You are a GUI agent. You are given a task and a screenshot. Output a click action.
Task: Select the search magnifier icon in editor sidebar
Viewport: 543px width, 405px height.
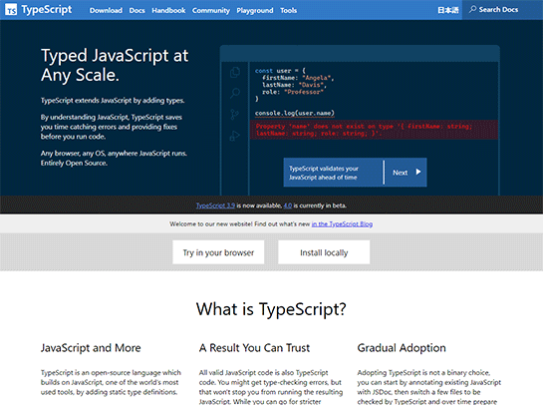pos(235,93)
